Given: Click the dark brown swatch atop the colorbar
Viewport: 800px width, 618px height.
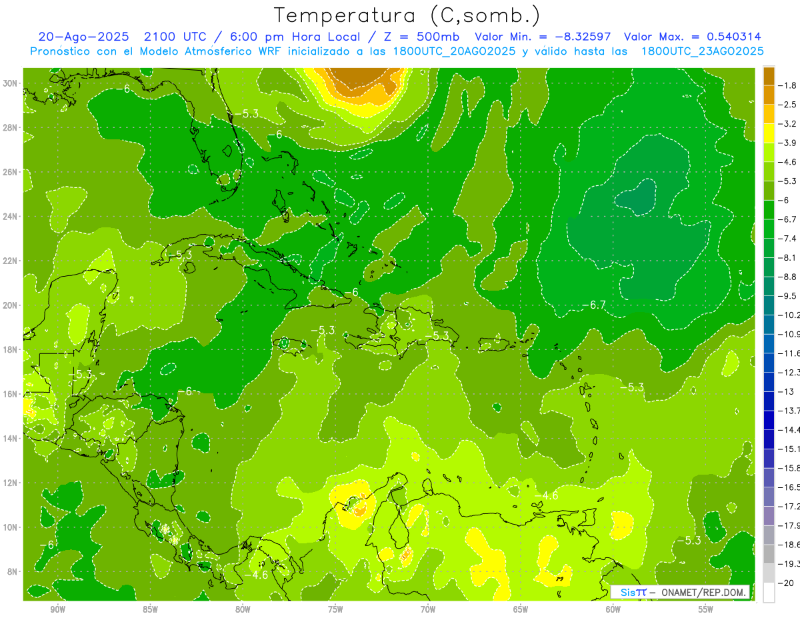Looking at the screenshot, I should point(769,75).
